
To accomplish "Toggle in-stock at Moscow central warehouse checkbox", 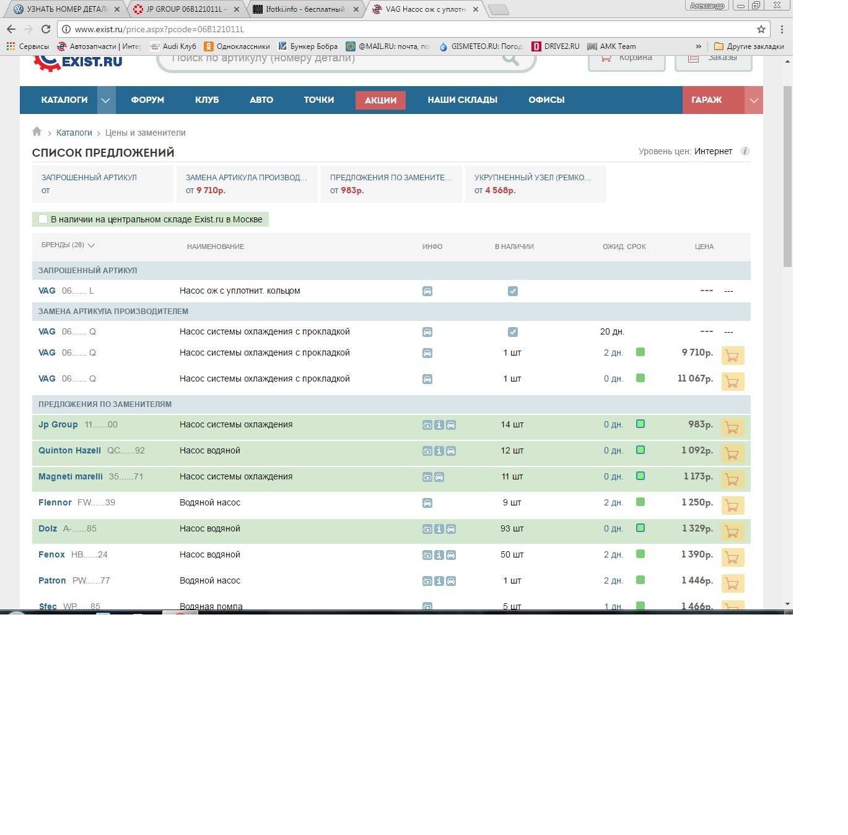I will pyautogui.click(x=43, y=219).
